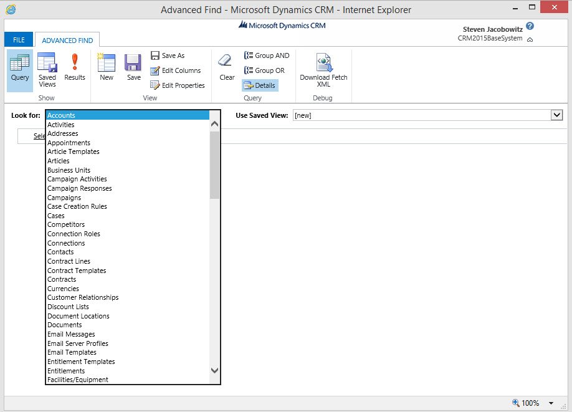Click the Group AND button
This screenshot has width=572, height=412.
pyautogui.click(x=267, y=55)
